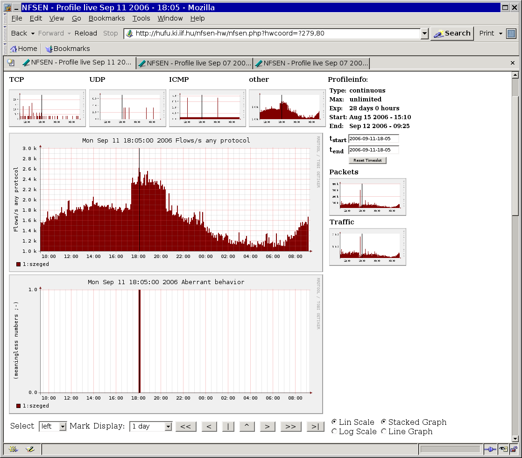Screen dimensions: 522x458
Task: Open the Display 1 day dropdown
Action: pos(151,426)
